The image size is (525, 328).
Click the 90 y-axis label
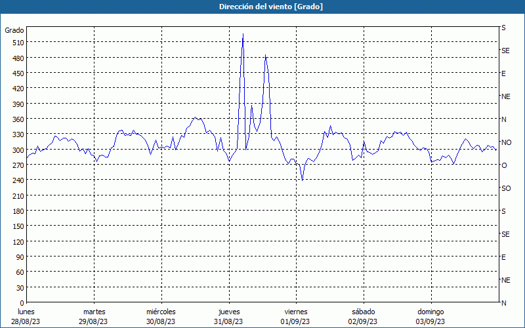coord(20,257)
